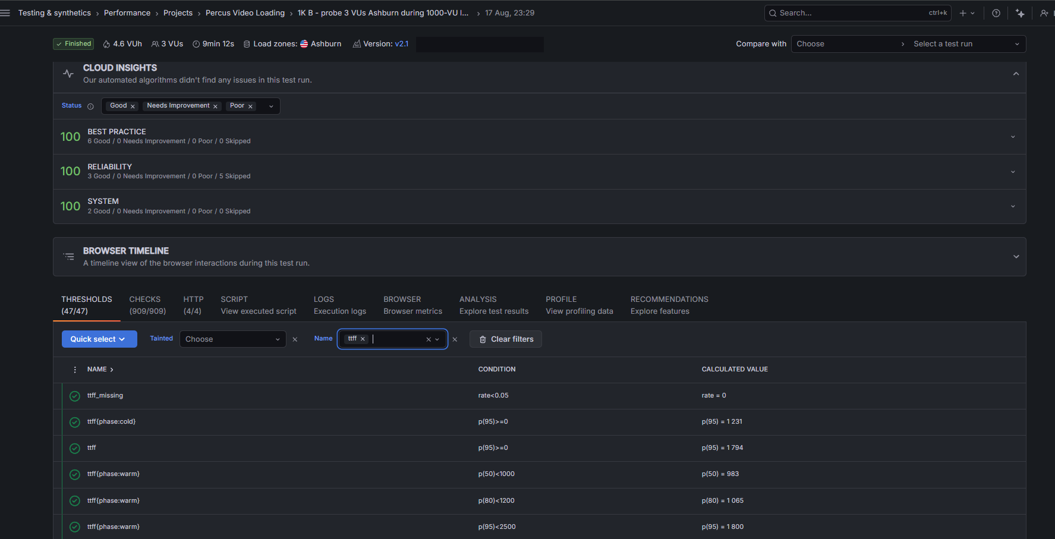Click the top Search field
The height and width of the screenshot is (539, 1055).
click(x=858, y=13)
